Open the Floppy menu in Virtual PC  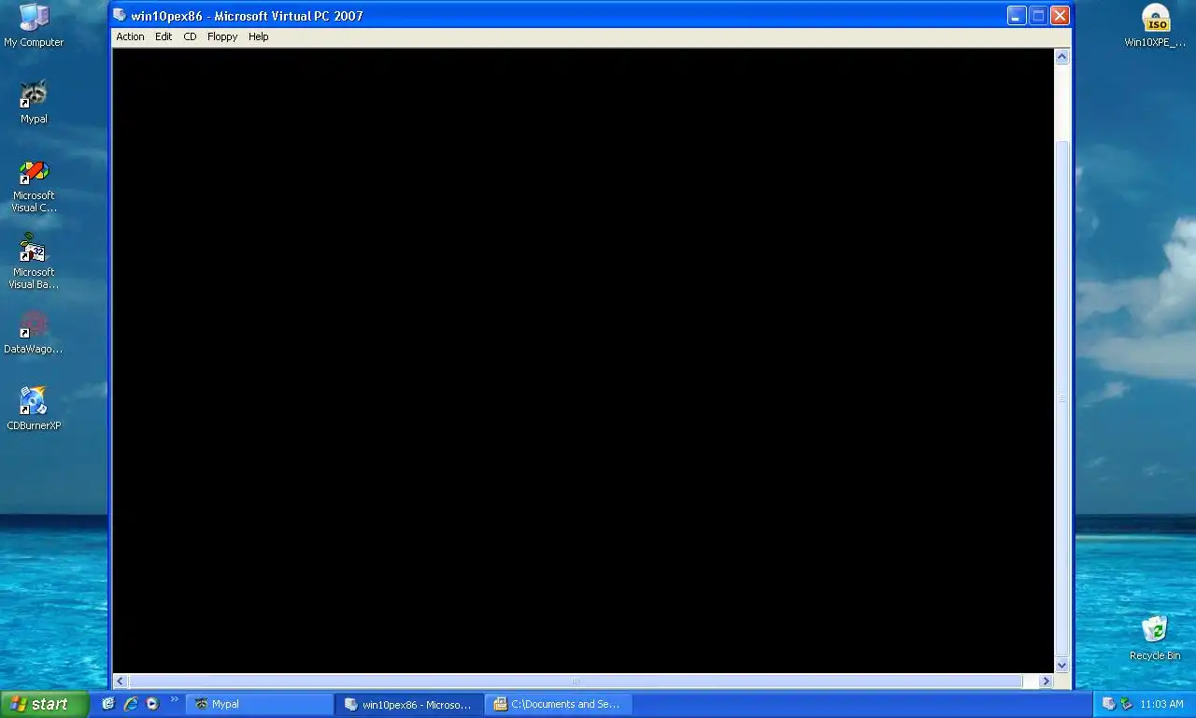(x=222, y=36)
